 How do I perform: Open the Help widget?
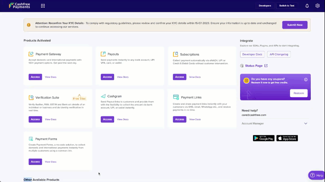tap(316, 176)
